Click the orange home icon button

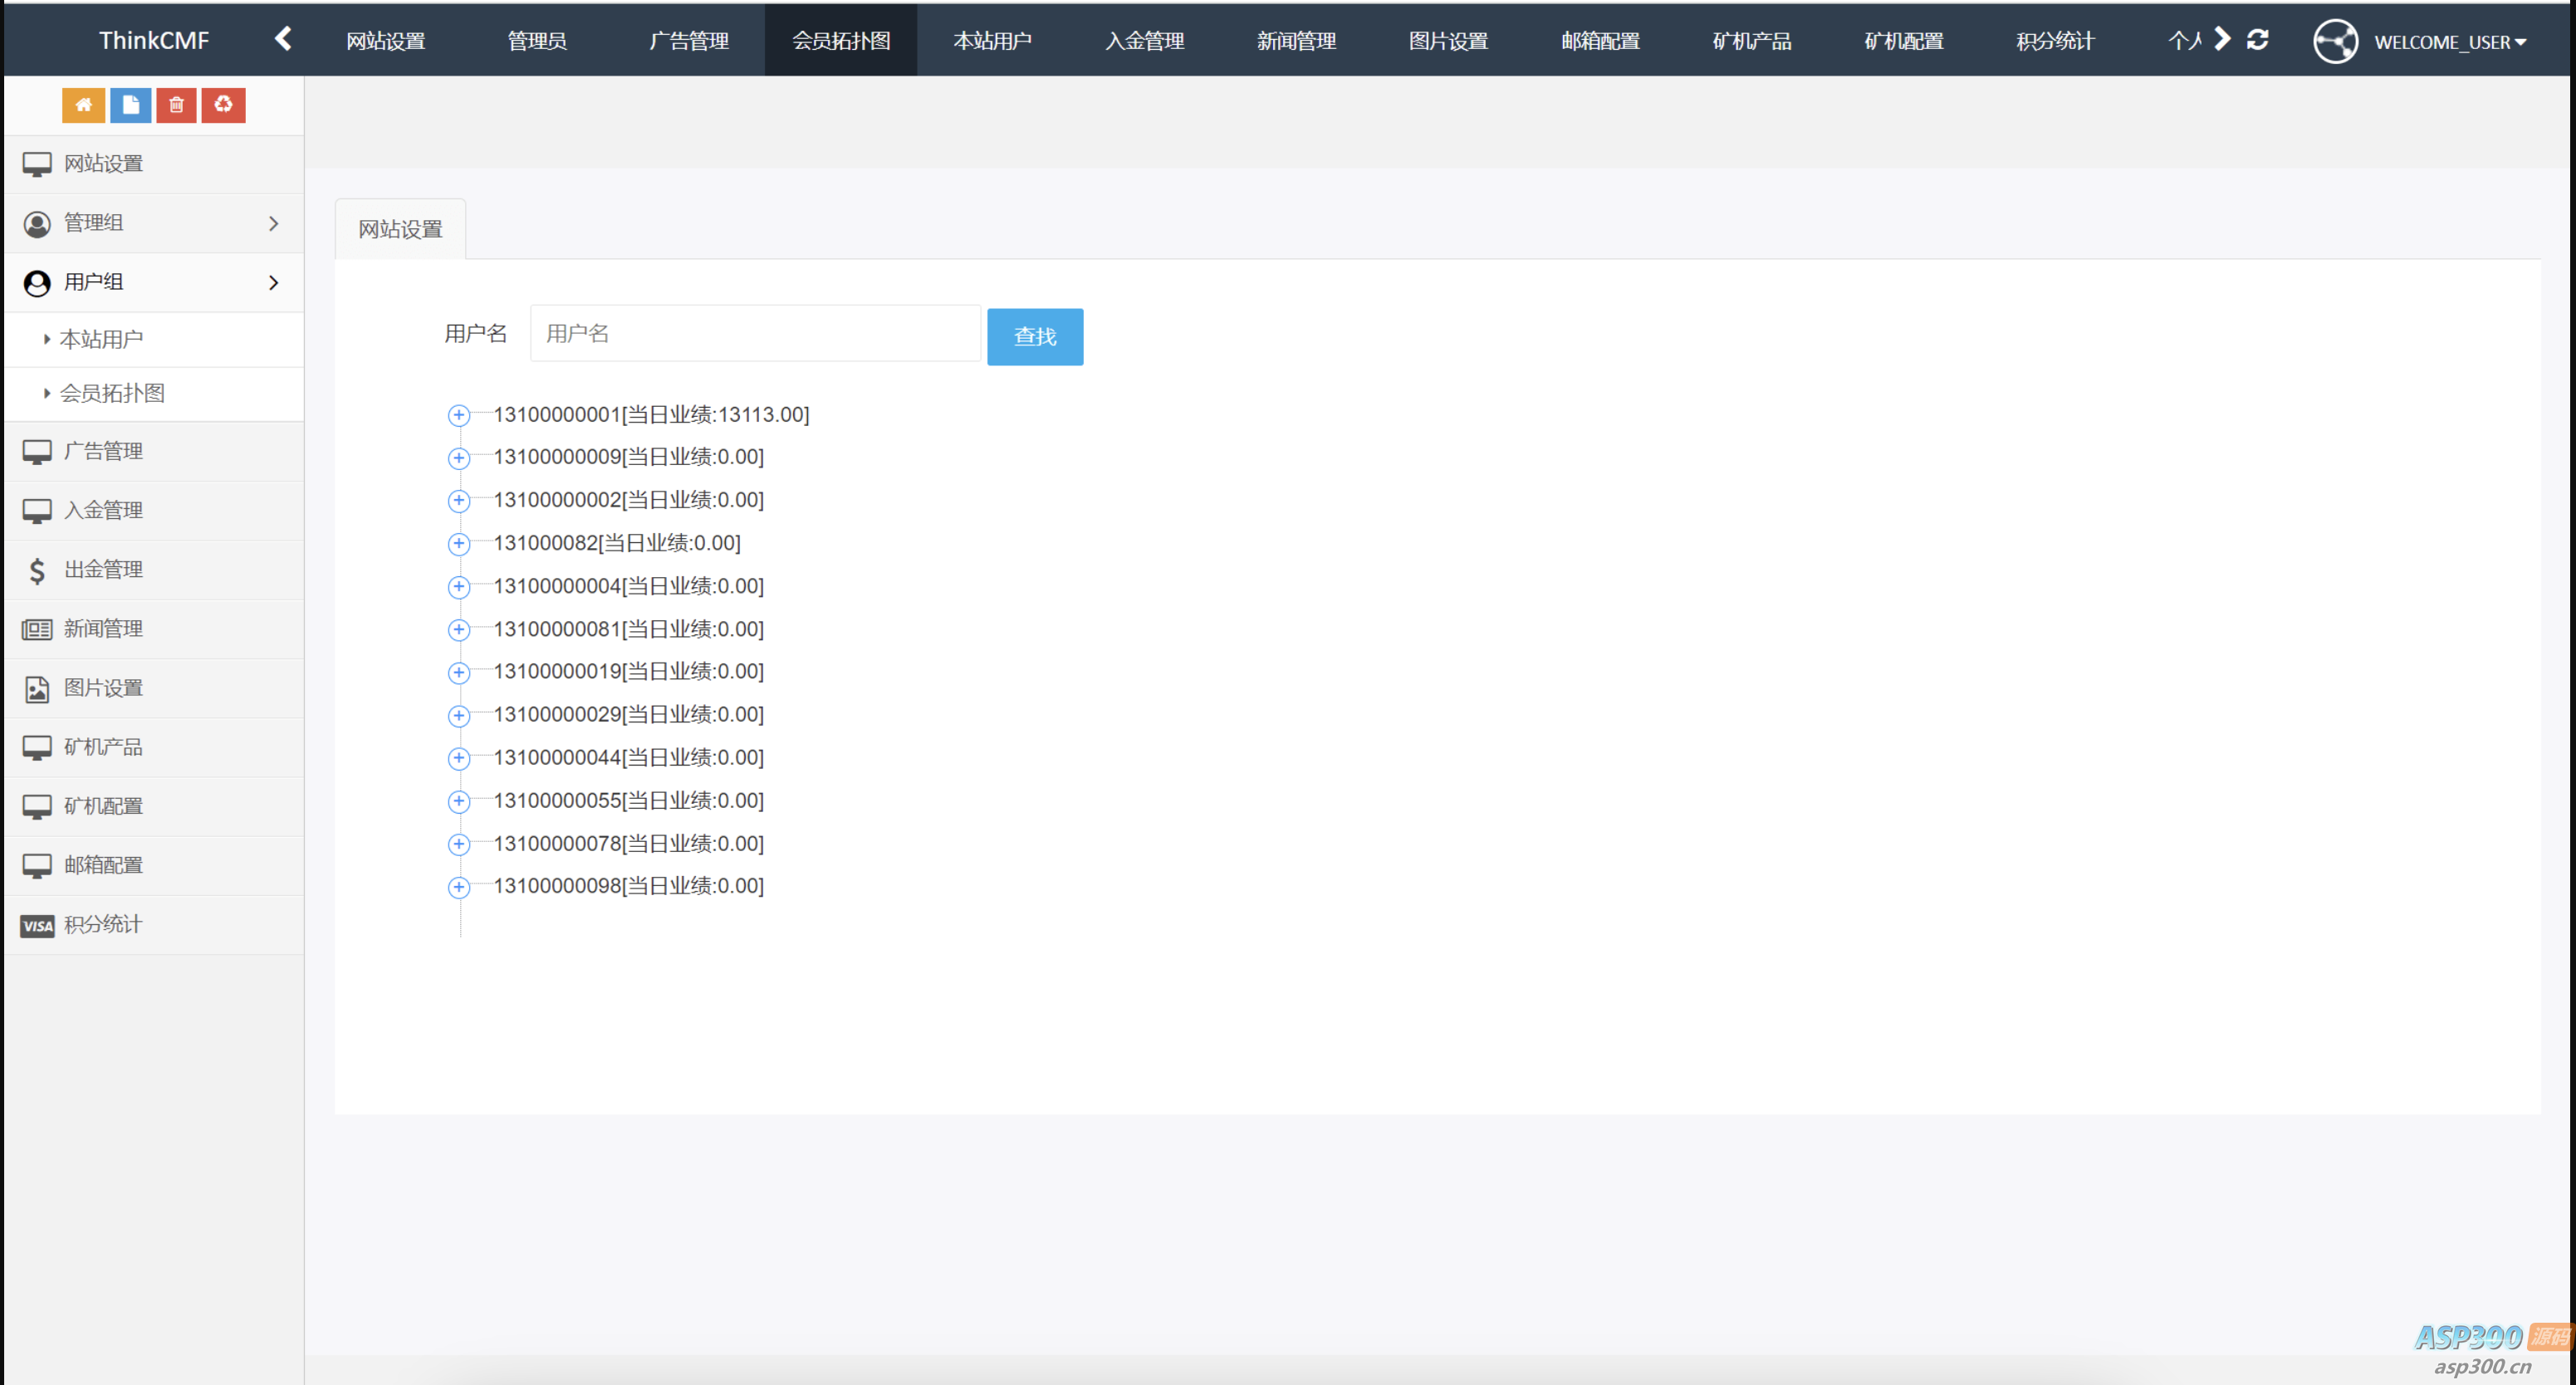point(83,105)
